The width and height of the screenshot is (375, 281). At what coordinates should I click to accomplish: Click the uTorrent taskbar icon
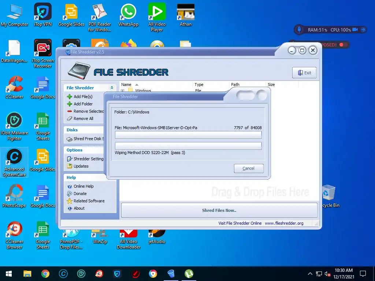(189, 274)
